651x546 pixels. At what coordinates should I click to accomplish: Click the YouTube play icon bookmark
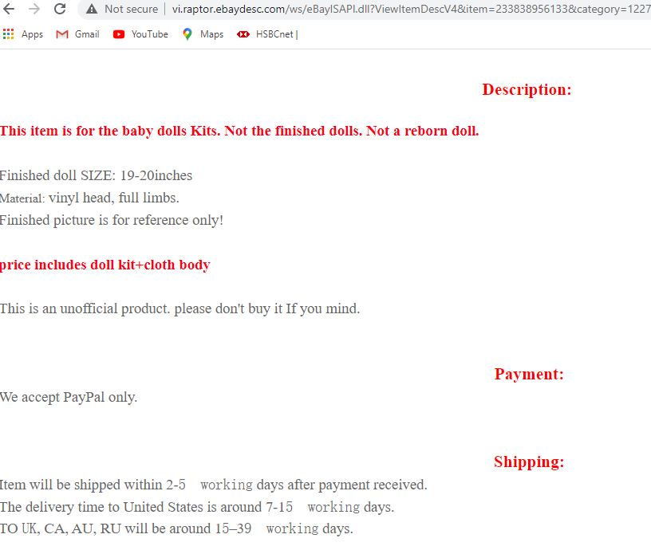(x=119, y=34)
